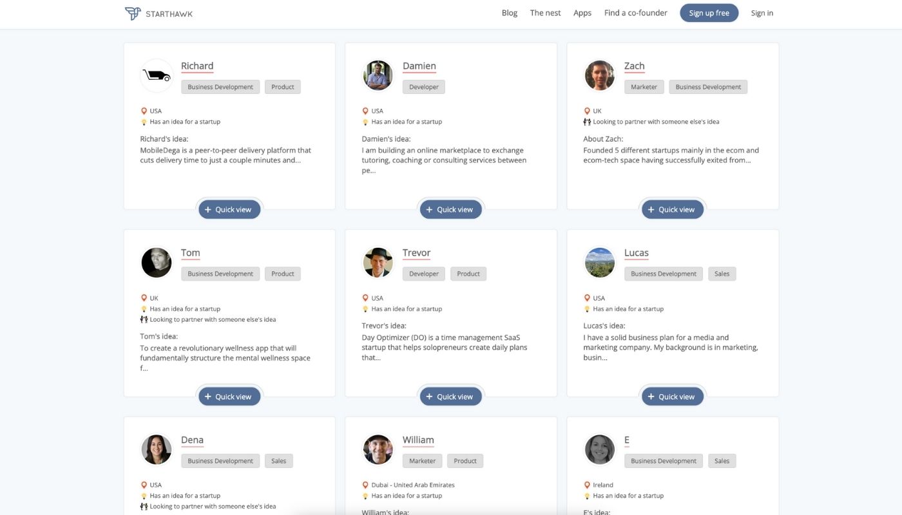Click the plus icon in Tom's Quick view button
902x515 pixels.
[207, 396]
